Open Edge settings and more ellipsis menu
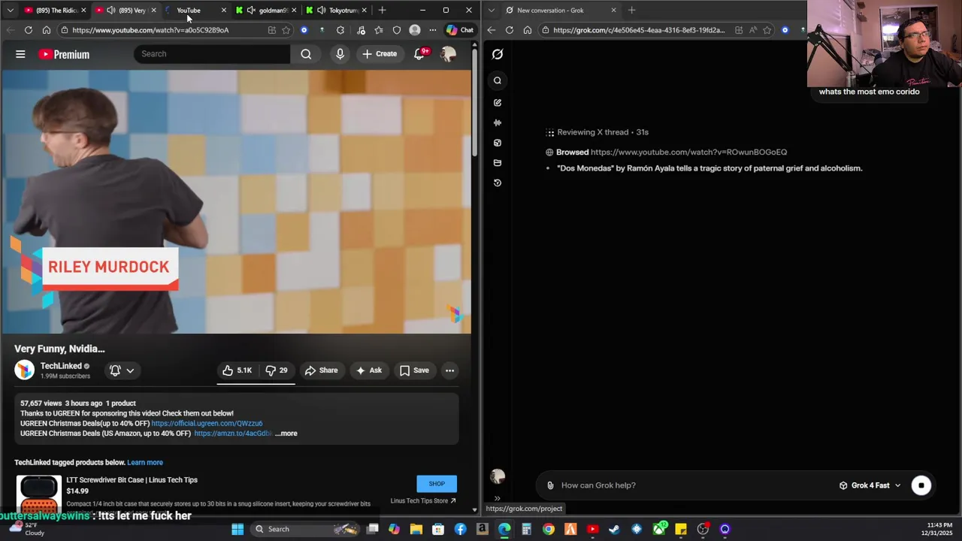This screenshot has width=962, height=541. pos(432,30)
